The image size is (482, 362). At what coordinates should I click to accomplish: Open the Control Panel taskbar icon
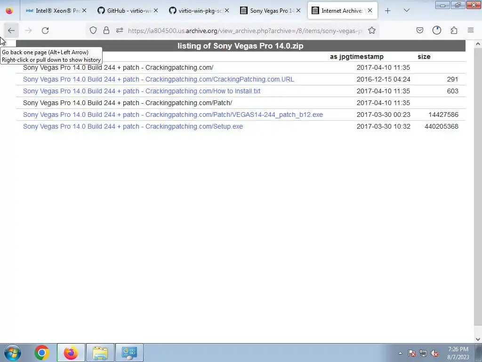click(x=129, y=353)
